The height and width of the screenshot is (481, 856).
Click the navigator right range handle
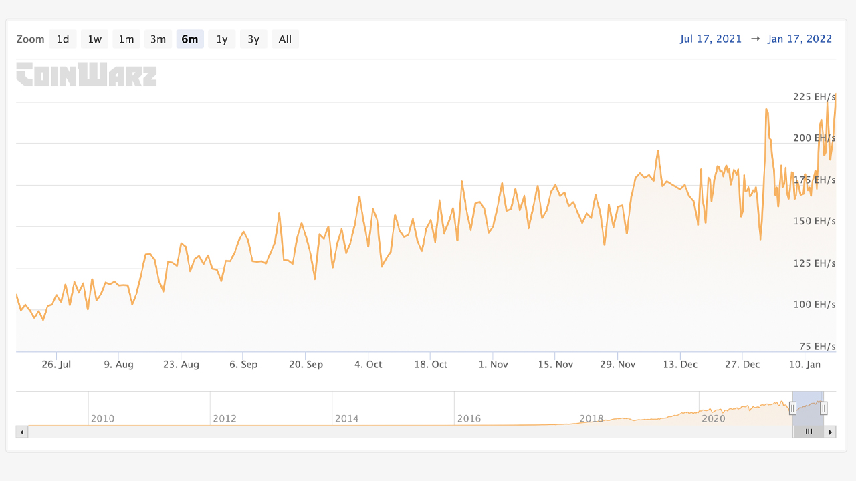pos(824,408)
